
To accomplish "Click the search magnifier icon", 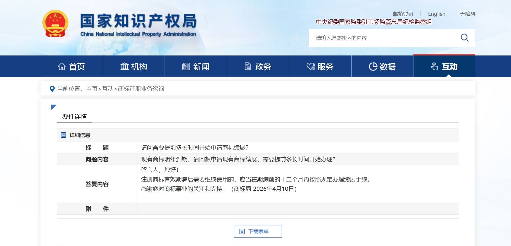I will pos(464,38).
